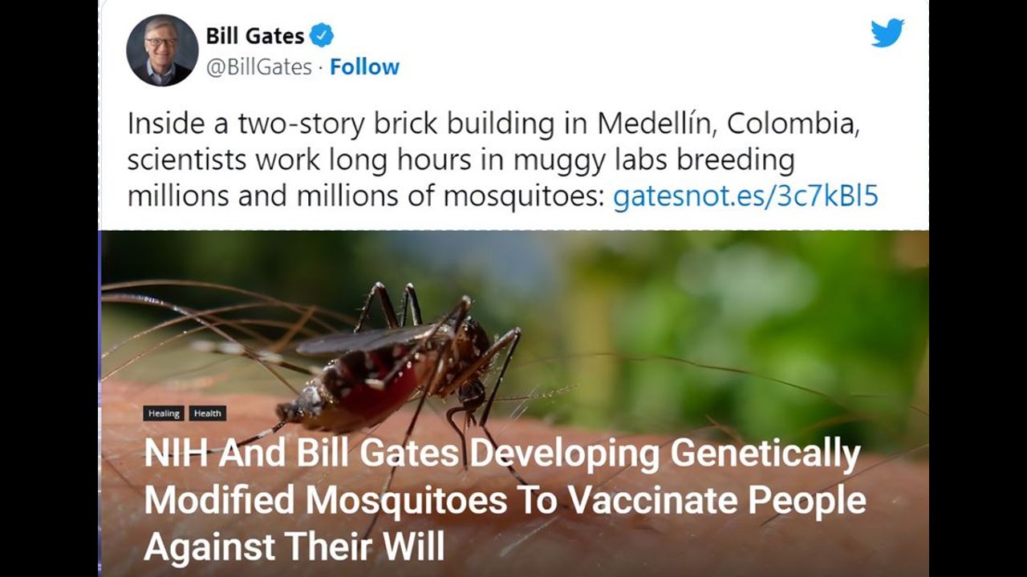Click 'breeding' in the tweet text
1027x577 pixels.
click(736, 160)
